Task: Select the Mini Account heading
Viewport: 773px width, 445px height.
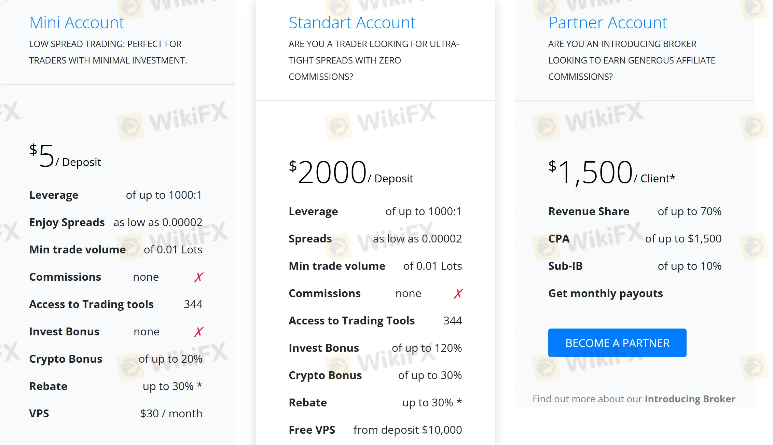Action: pos(77,23)
